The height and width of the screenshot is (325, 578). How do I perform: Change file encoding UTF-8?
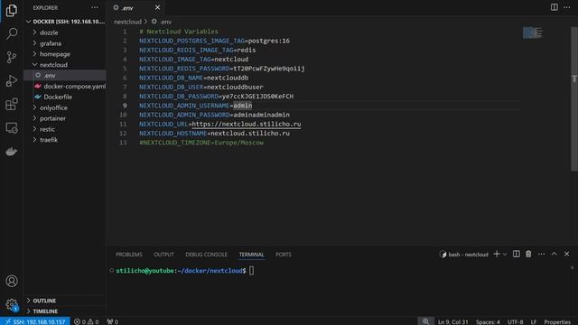coord(516,321)
